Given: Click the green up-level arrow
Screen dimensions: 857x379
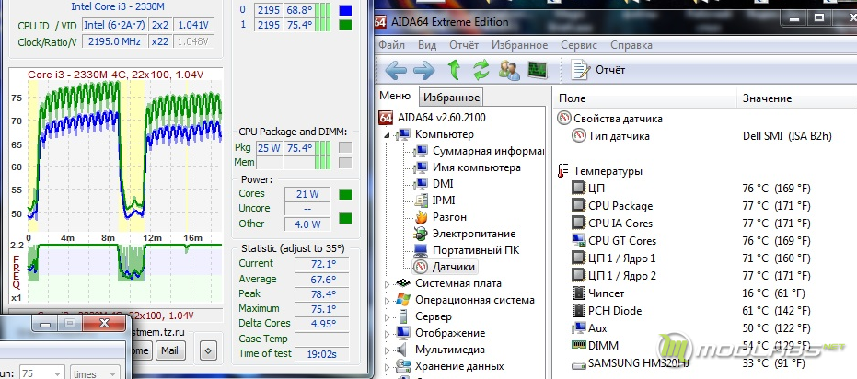Looking at the screenshot, I should click(453, 69).
